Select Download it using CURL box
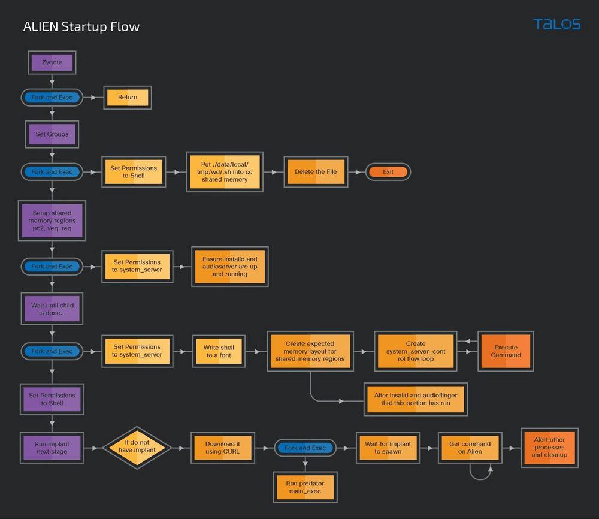 [222, 448]
